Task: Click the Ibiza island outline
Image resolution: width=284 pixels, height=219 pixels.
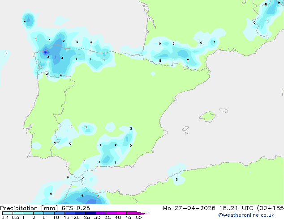Action: (185, 129)
